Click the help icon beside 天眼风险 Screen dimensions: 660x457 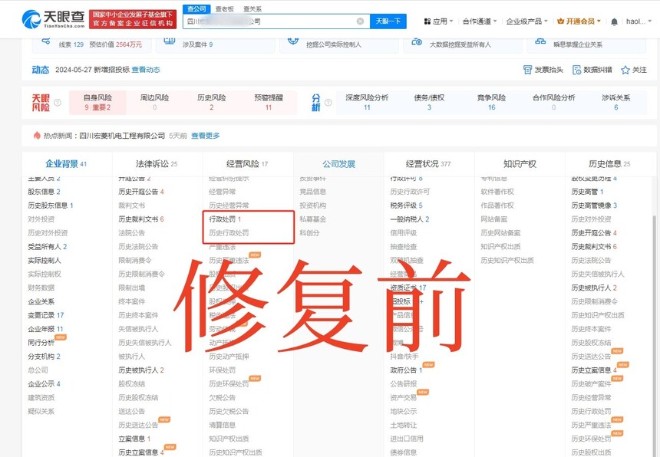tap(58, 103)
